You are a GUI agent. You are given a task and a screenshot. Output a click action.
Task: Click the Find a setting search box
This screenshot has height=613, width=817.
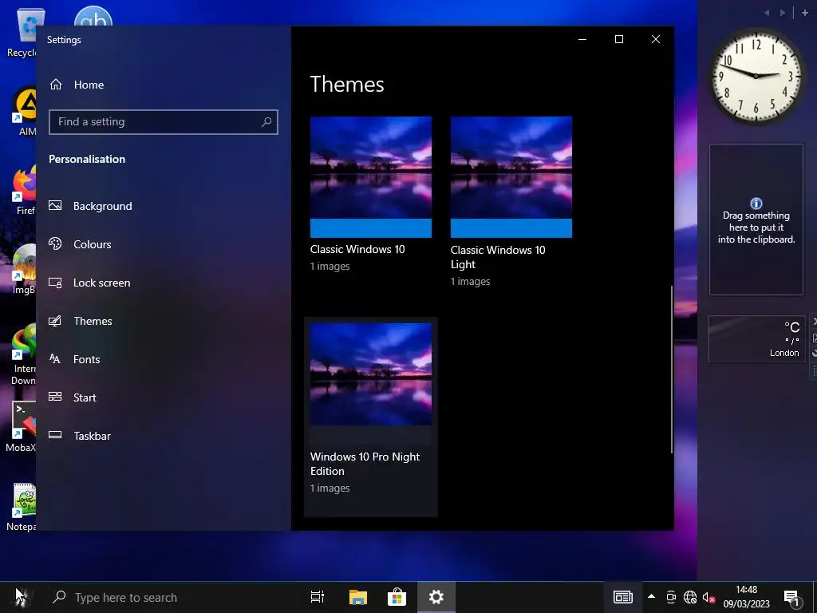point(163,122)
